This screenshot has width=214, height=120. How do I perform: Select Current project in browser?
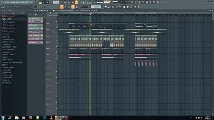pyautogui.click(x=9, y=16)
